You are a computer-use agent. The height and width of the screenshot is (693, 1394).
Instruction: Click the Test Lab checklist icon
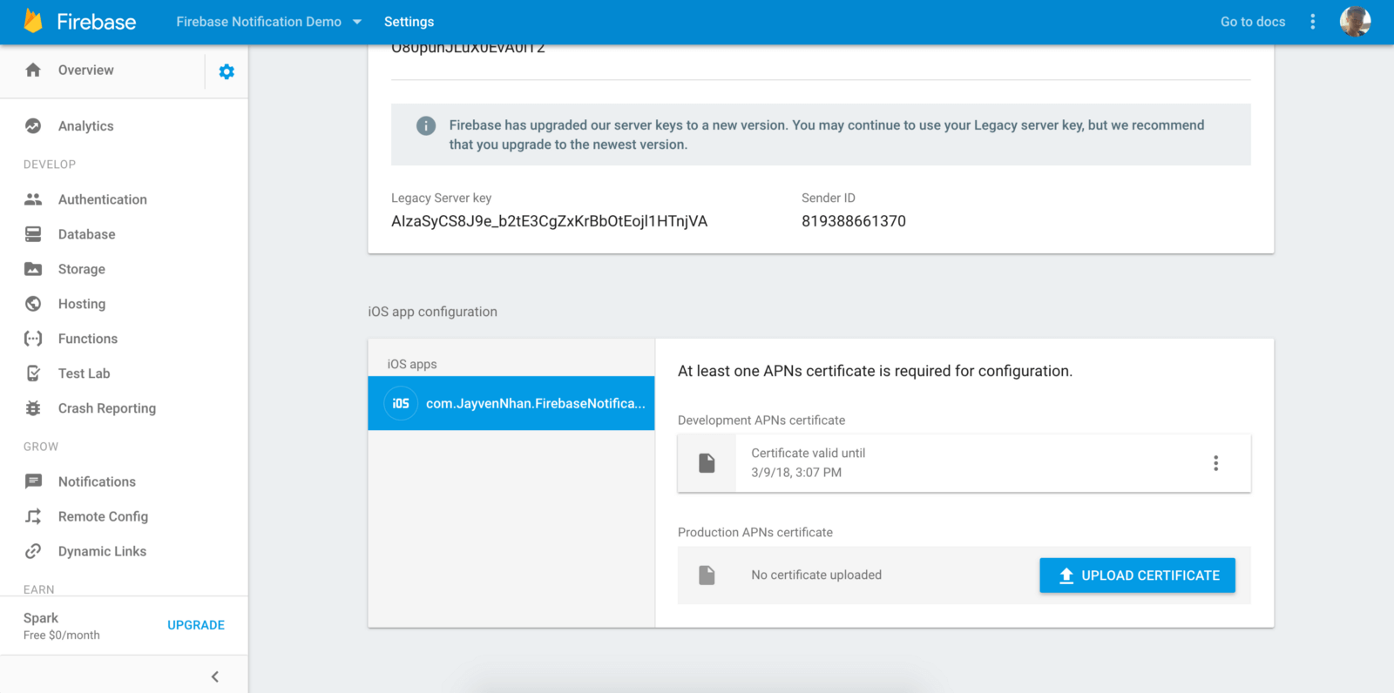click(x=33, y=373)
